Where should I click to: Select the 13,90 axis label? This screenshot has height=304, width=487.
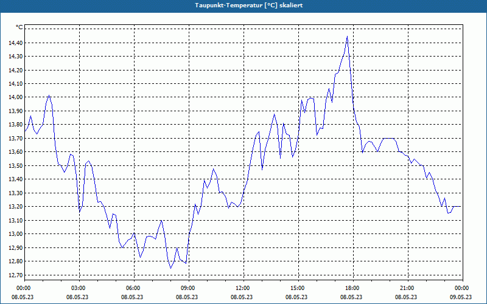[x=15, y=111]
